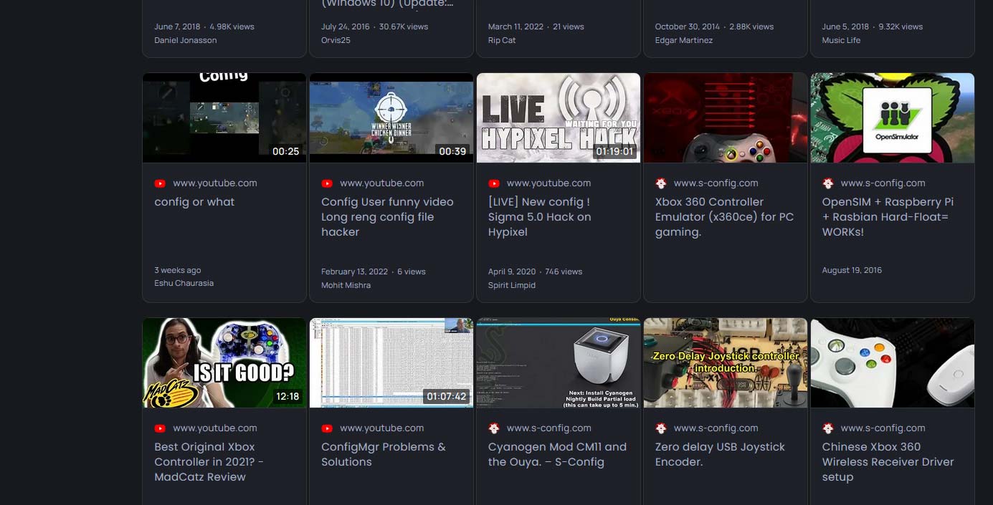
Task: Click uploader name Orvis25
Action: point(336,40)
